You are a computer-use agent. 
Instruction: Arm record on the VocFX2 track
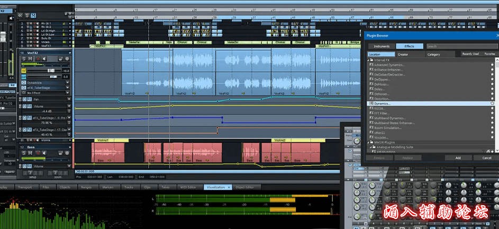pos(37,58)
